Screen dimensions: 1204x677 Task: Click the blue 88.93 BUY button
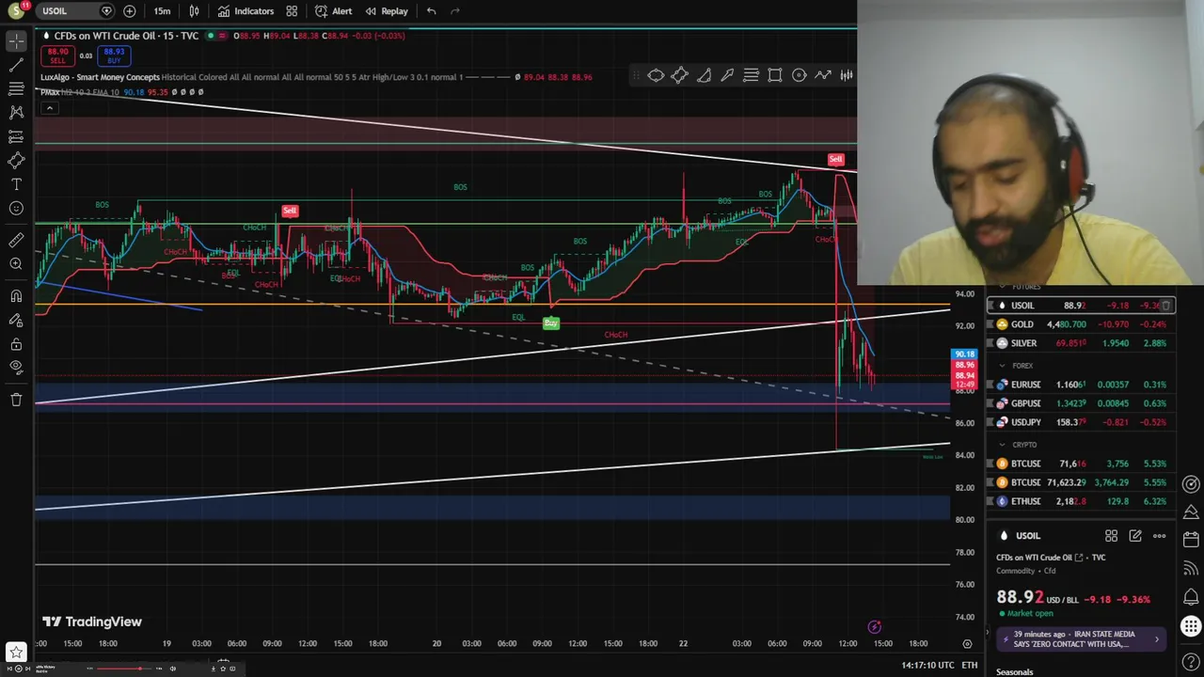[x=114, y=55]
